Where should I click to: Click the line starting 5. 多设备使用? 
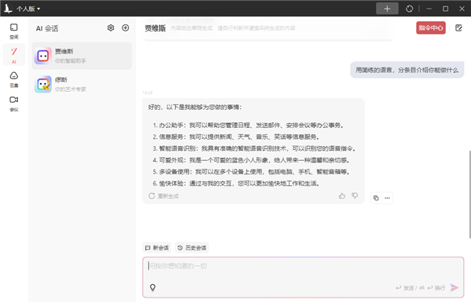pyautogui.click(x=251, y=172)
